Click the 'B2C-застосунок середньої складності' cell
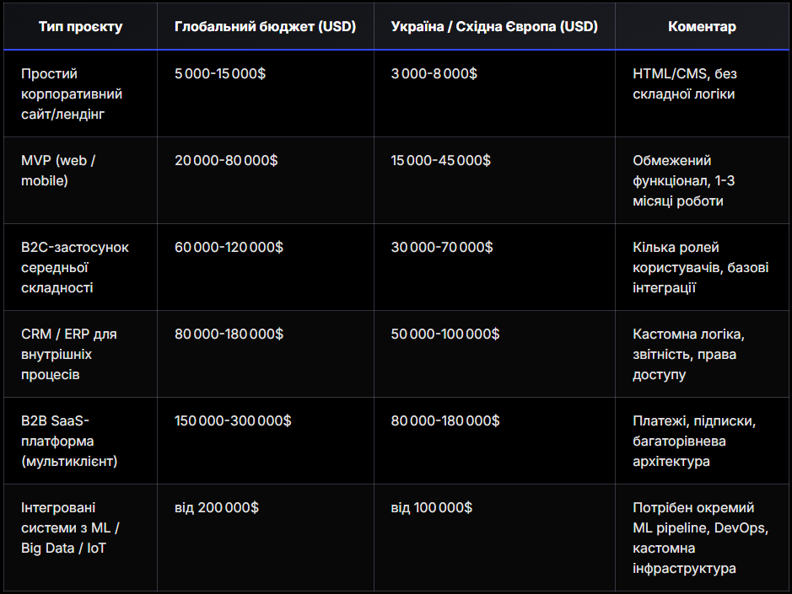The height and width of the screenshot is (594, 792). (x=75, y=267)
